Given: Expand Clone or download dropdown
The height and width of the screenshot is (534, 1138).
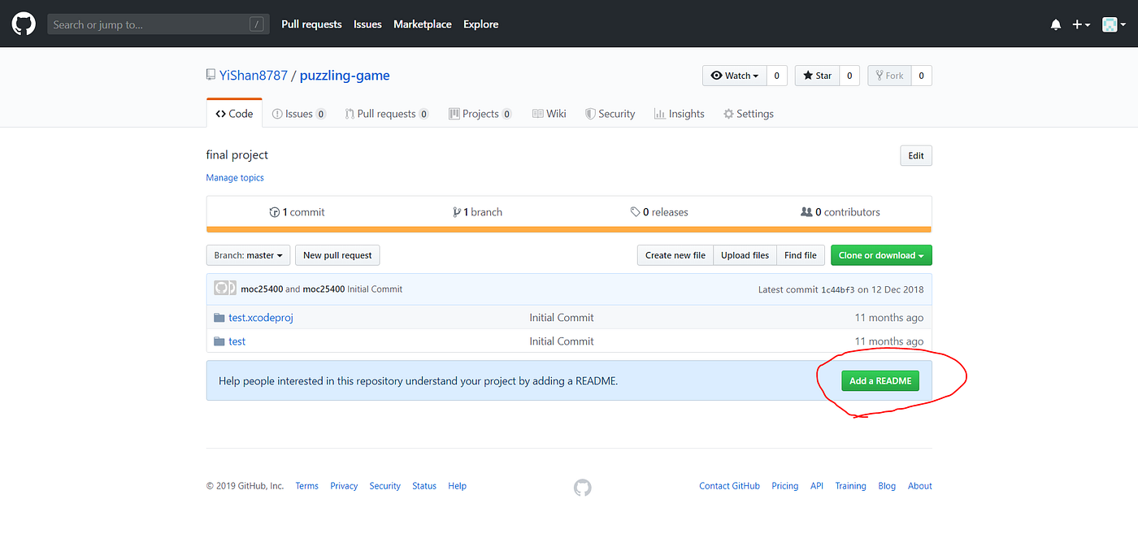Looking at the screenshot, I should click(881, 255).
